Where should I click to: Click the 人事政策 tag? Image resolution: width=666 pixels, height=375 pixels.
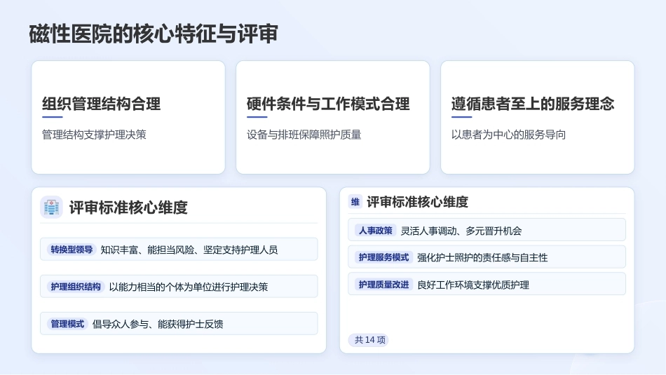tap(375, 231)
